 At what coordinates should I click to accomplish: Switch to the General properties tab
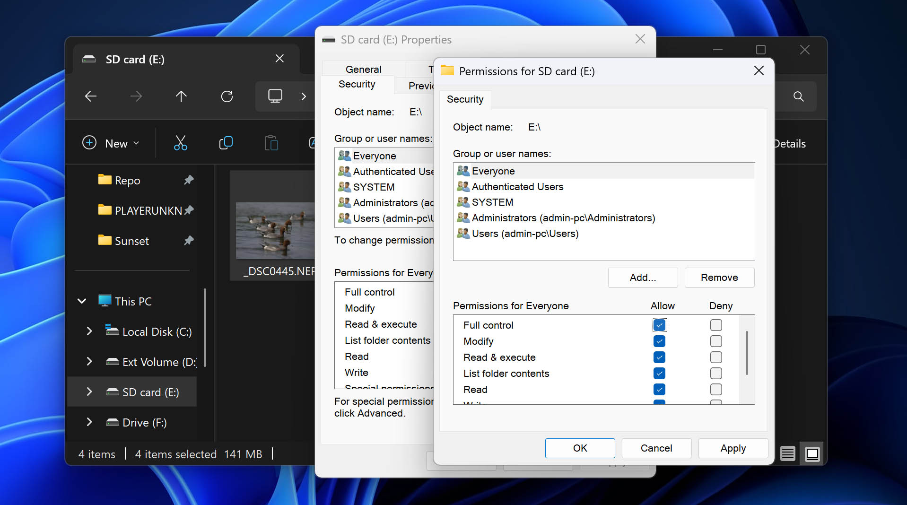[363, 69]
